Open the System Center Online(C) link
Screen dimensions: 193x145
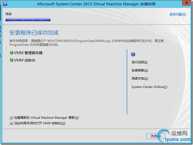pyautogui.click(x=149, y=87)
